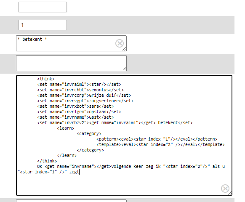Viewport: 245px width, 202px height.
Task: Click the '<learn>' opening tag
Action: coord(66,128)
